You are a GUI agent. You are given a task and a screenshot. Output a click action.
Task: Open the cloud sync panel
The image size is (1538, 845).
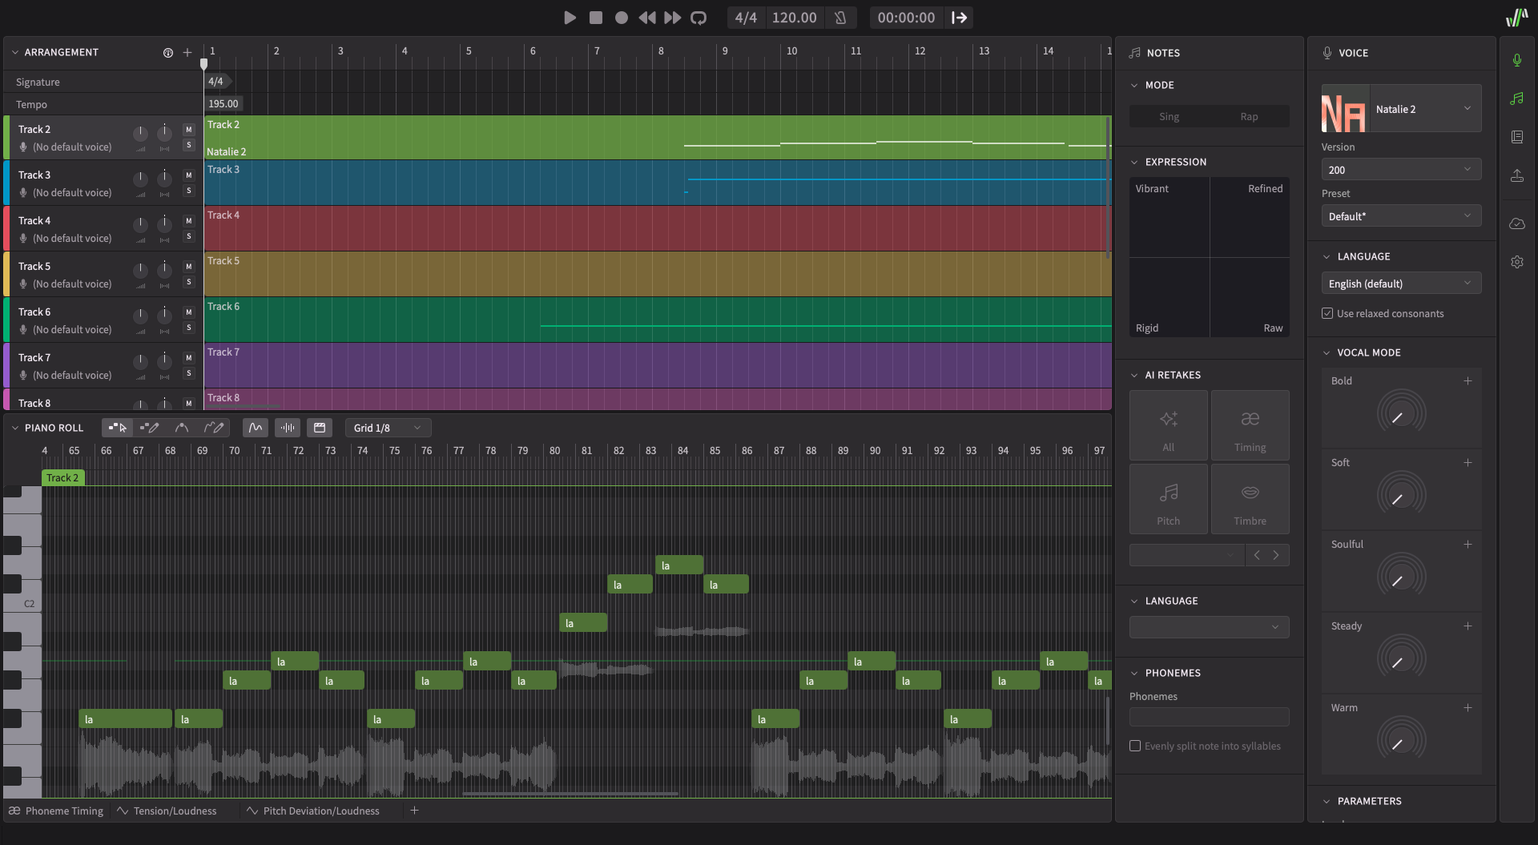pos(1517,223)
